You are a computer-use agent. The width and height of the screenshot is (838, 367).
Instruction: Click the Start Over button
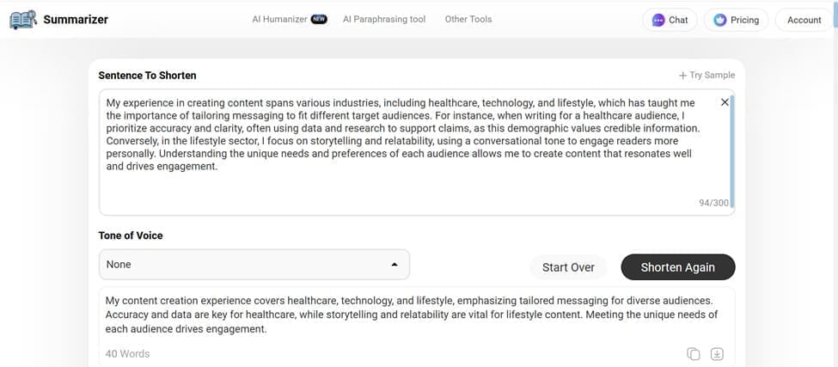pos(568,267)
